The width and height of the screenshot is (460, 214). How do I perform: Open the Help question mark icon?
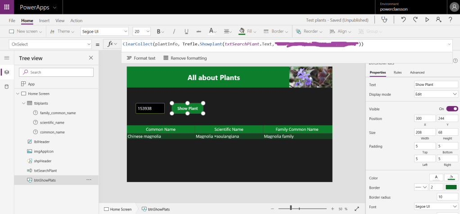click(x=450, y=20)
